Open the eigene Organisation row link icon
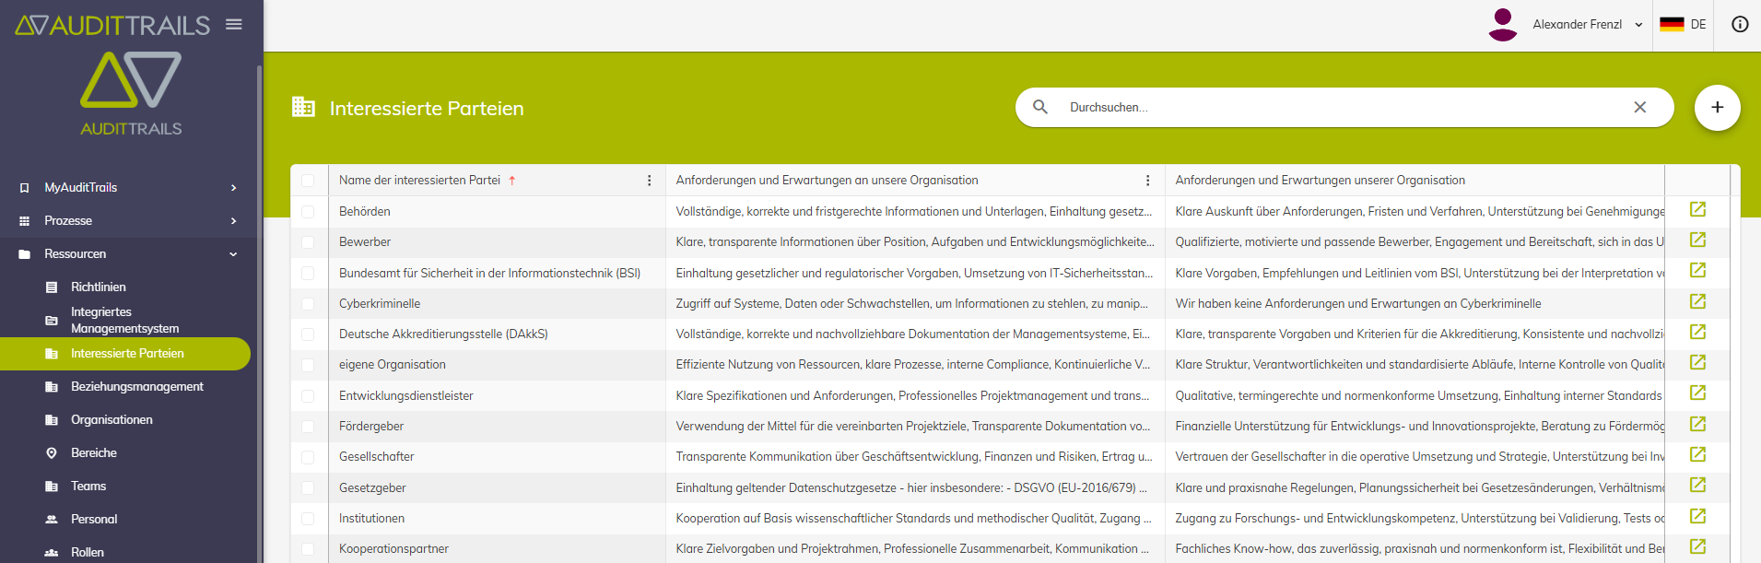1761x563 pixels. point(1697,363)
